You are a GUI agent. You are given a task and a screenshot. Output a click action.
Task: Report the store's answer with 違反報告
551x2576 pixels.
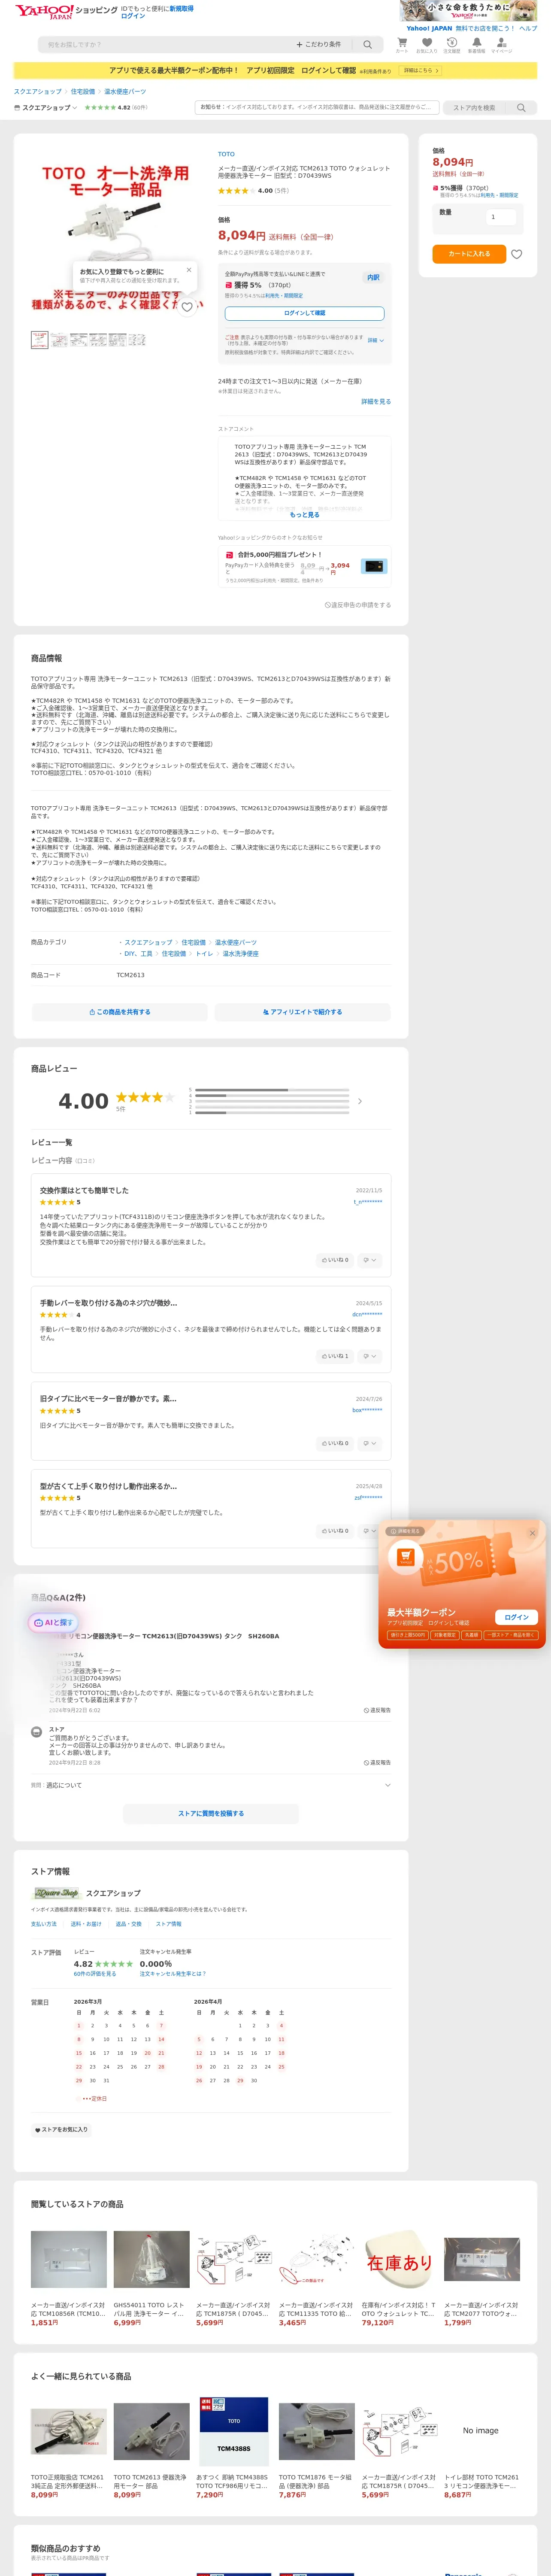tap(377, 1762)
